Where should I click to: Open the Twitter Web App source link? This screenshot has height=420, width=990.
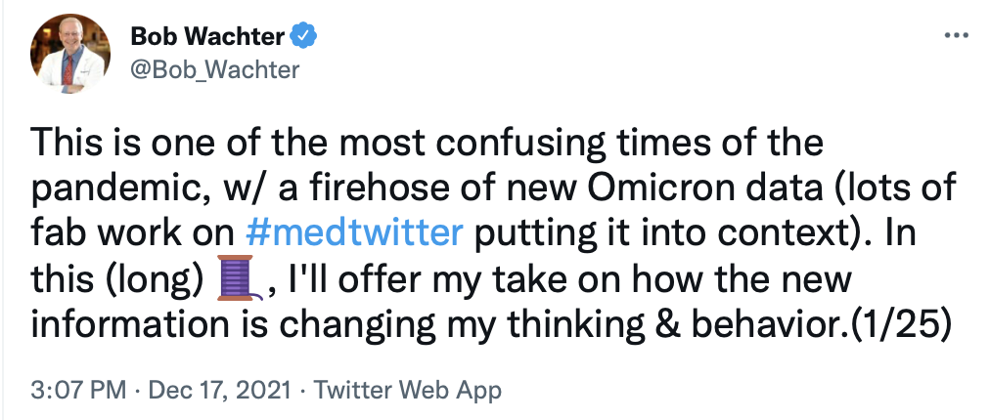coord(408,391)
